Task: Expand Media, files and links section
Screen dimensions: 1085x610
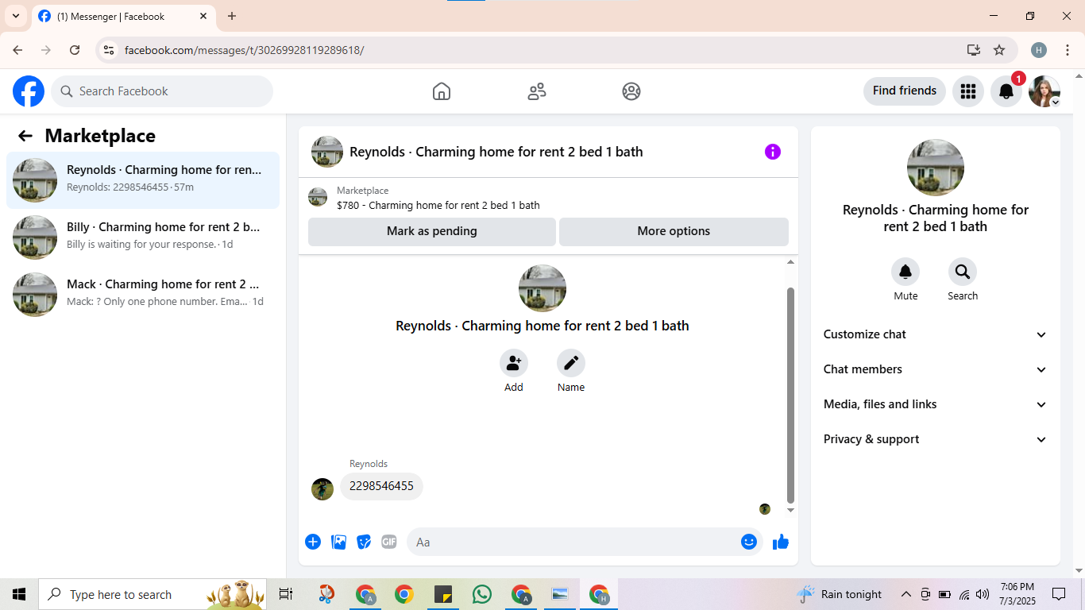Action: [936, 404]
